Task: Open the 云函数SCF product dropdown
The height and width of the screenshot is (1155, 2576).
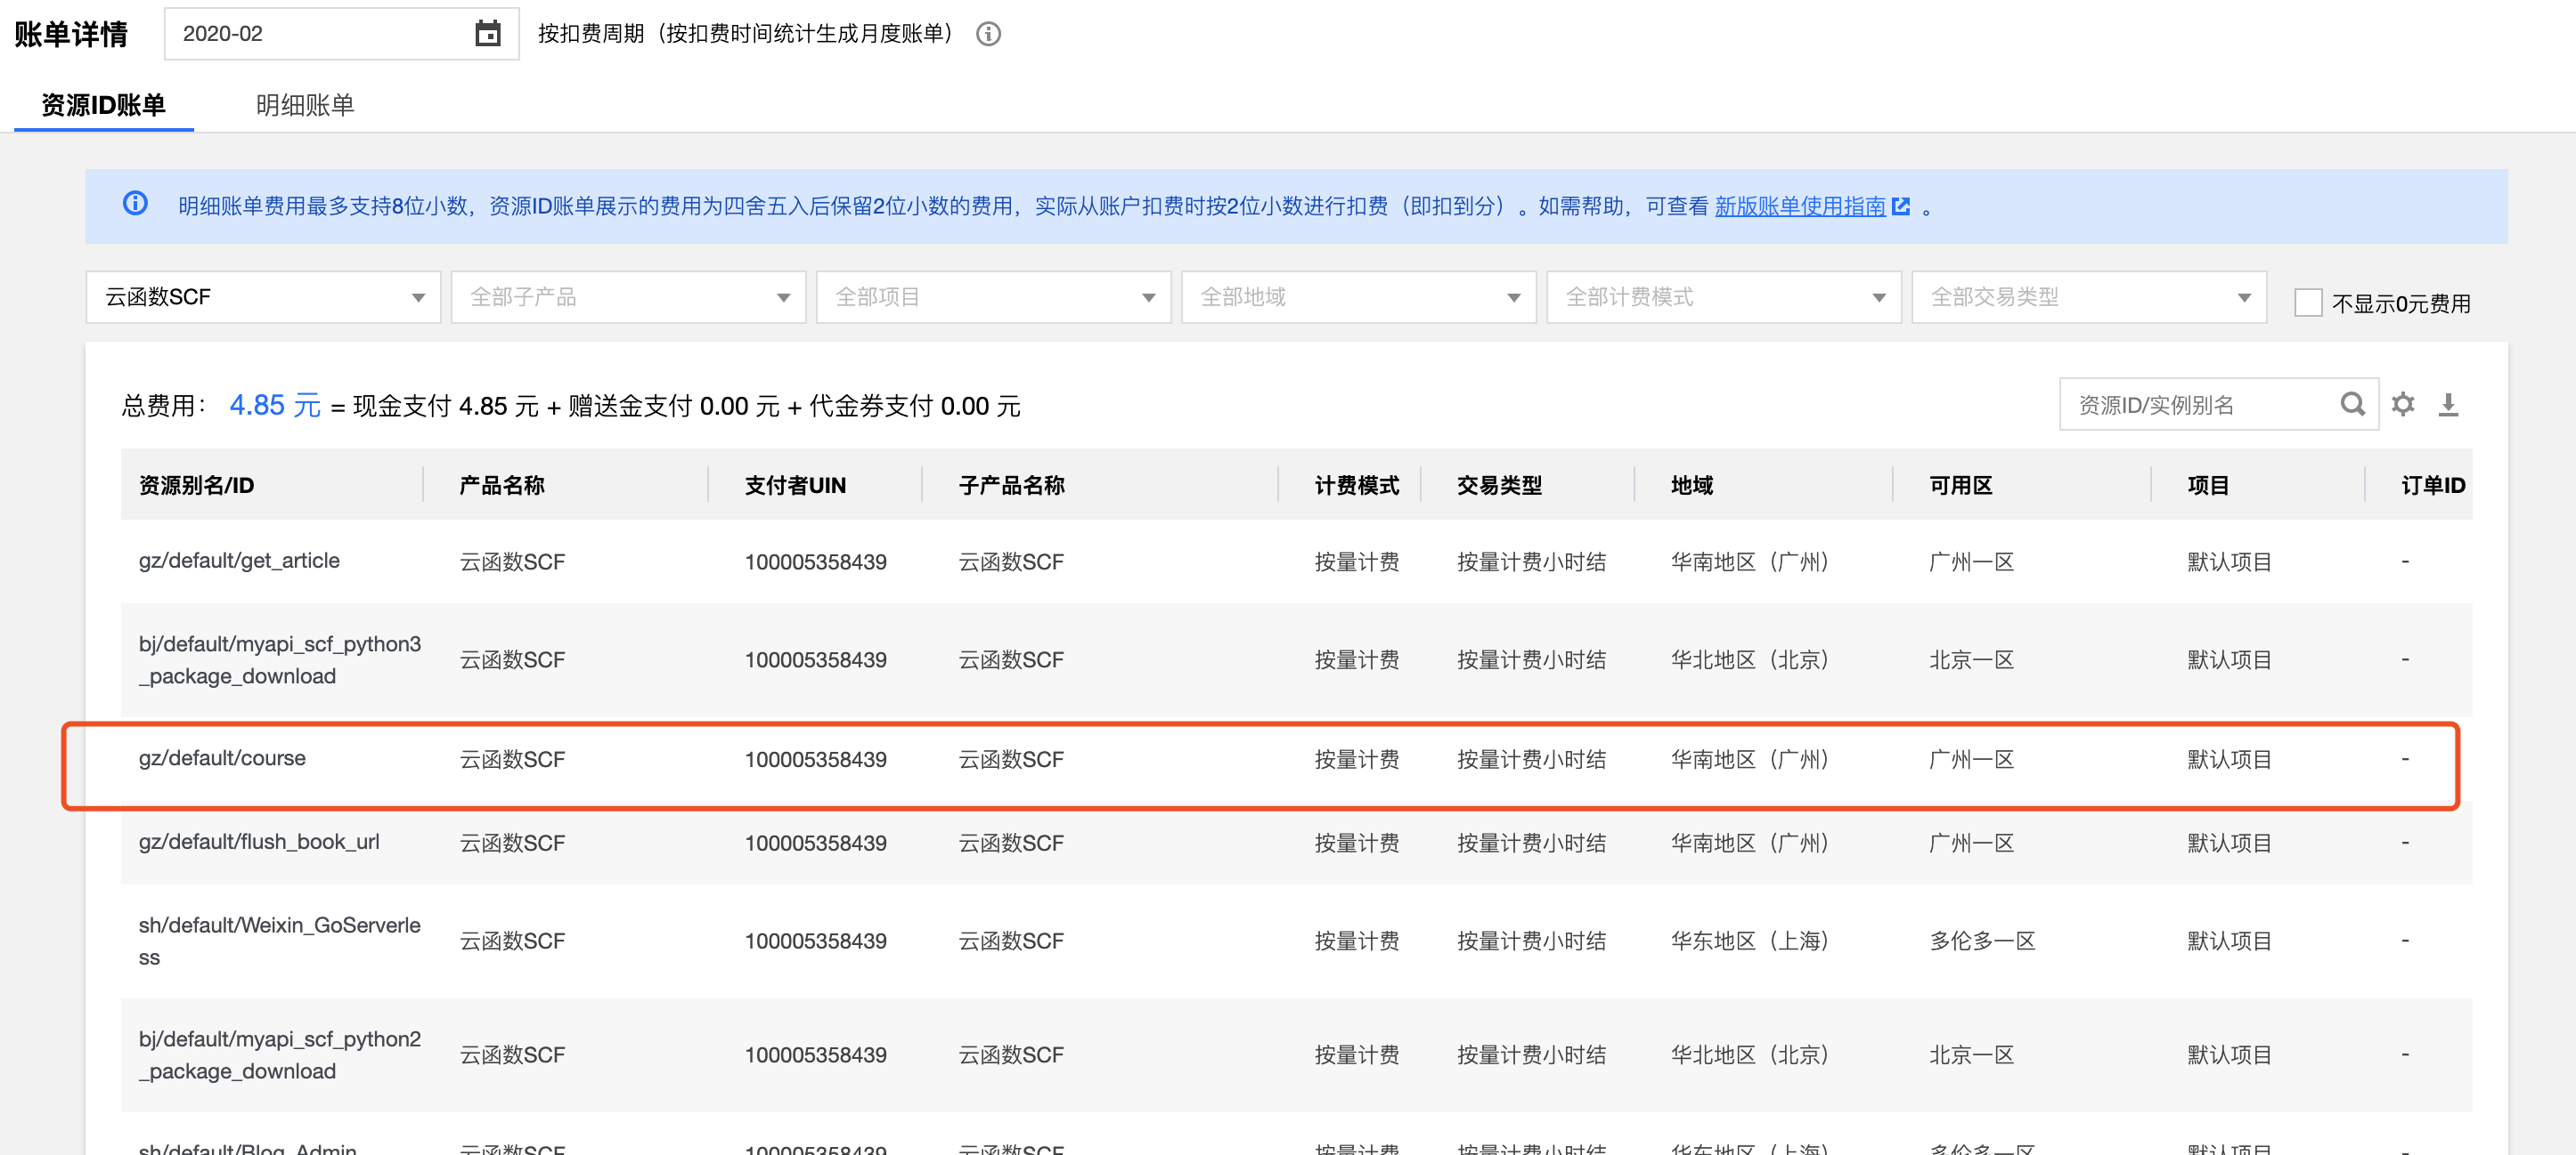Action: [x=263, y=296]
